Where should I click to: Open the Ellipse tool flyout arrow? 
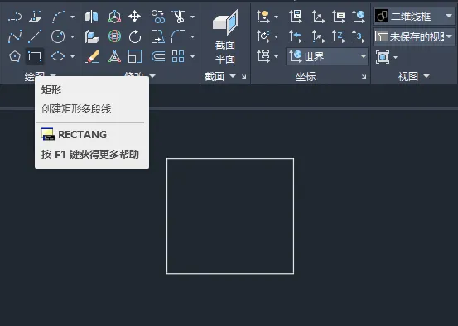click(x=72, y=56)
